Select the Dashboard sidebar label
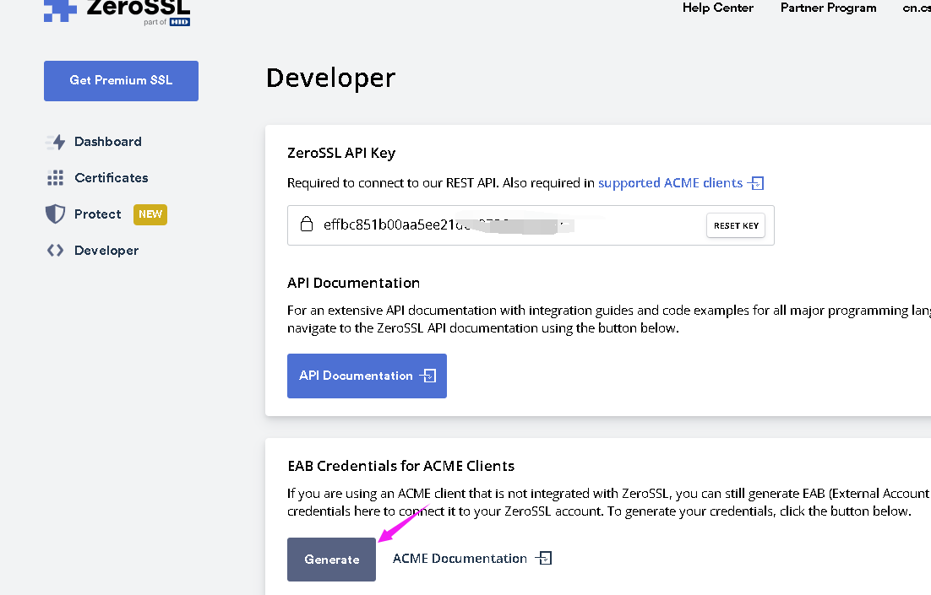Screen dimensions: 931x595 tap(107, 142)
